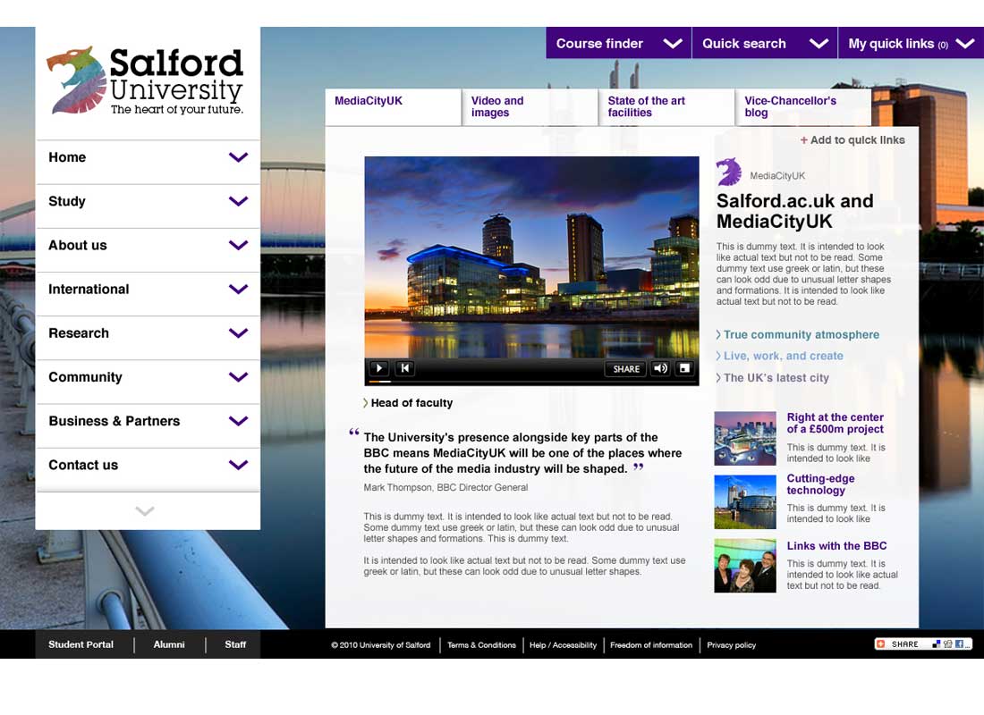Open the Course finder dropdown
The image size is (984, 715).
pos(619,43)
